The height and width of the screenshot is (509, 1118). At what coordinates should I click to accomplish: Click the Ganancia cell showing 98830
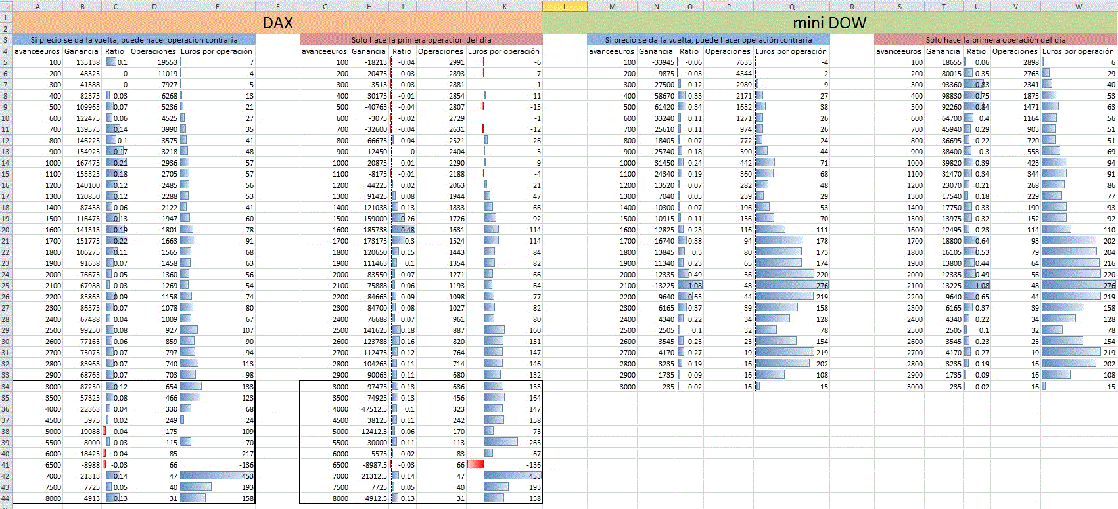pos(944,96)
